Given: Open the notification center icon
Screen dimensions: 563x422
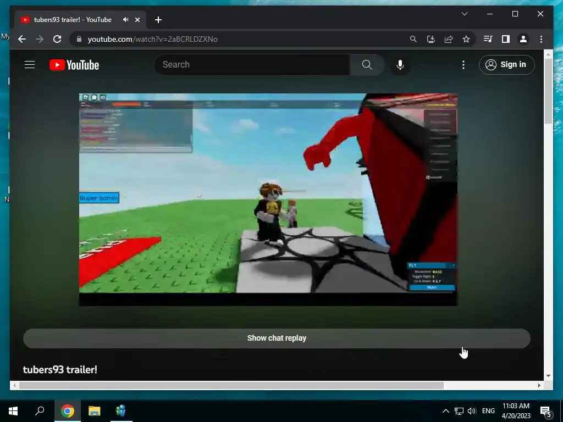Looking at the screenshot, I should [x=546, y=411].
